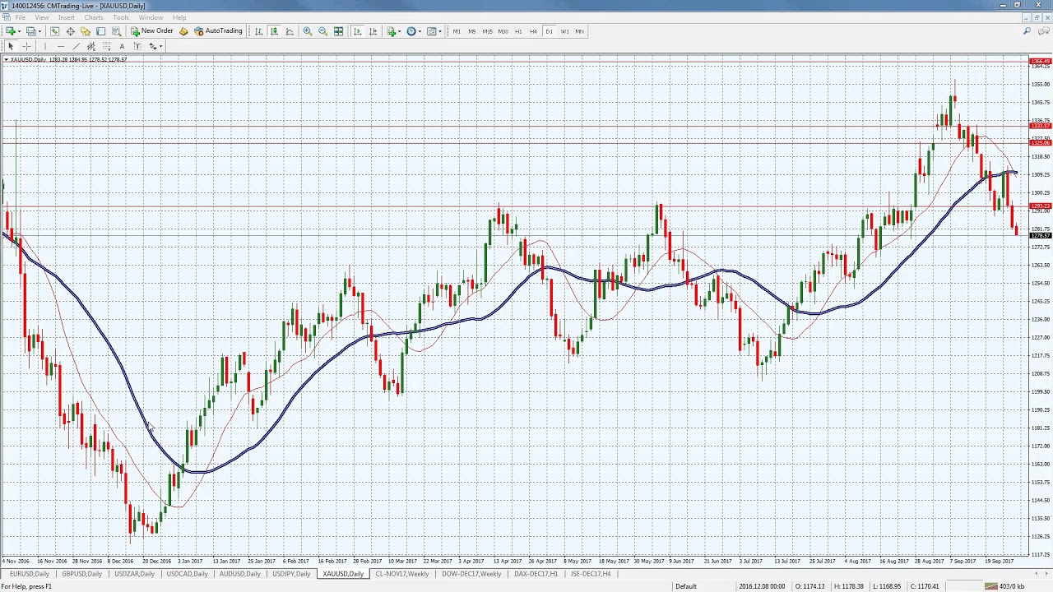Select the trendline drawing tool
1053x592 pixels.
coord(76,46)
